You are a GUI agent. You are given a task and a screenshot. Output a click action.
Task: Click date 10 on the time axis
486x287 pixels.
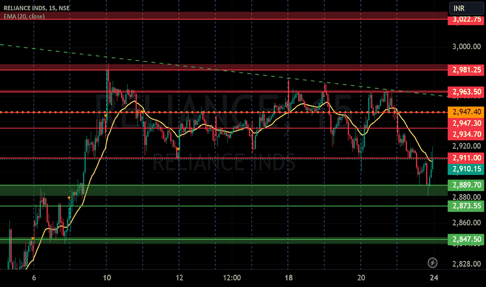(x=107, y=278)
